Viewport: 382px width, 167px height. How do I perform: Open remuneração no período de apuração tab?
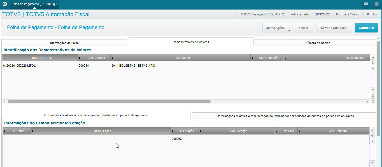(x=96, y=115)
